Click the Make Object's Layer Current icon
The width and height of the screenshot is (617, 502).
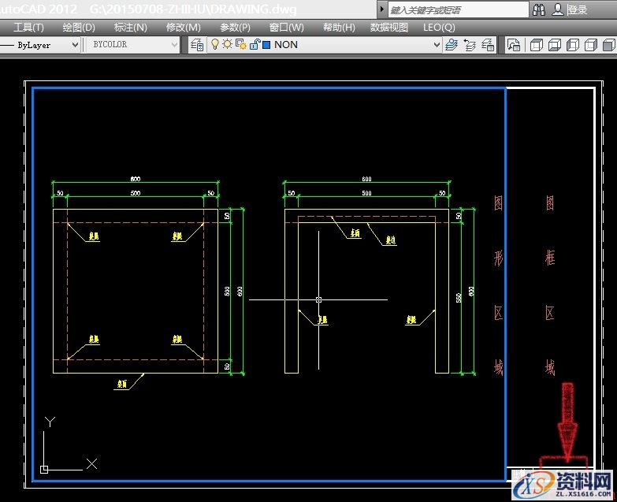pyautogui.click(x=452, y=45)
